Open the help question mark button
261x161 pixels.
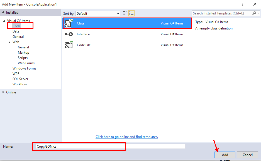pos(242,4)
